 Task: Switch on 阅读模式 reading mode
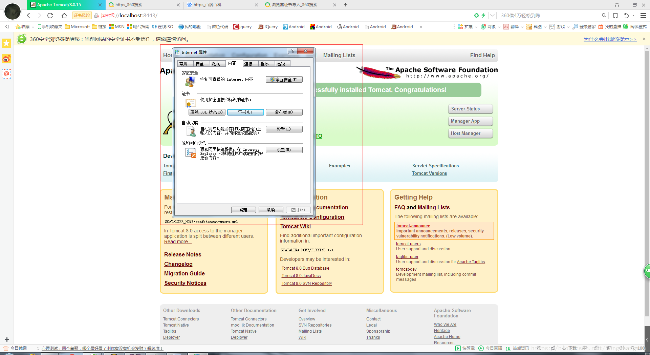635,26
